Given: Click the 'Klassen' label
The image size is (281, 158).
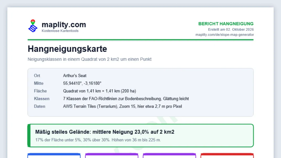Looking at the screenshot, I should tap(41, 99).
